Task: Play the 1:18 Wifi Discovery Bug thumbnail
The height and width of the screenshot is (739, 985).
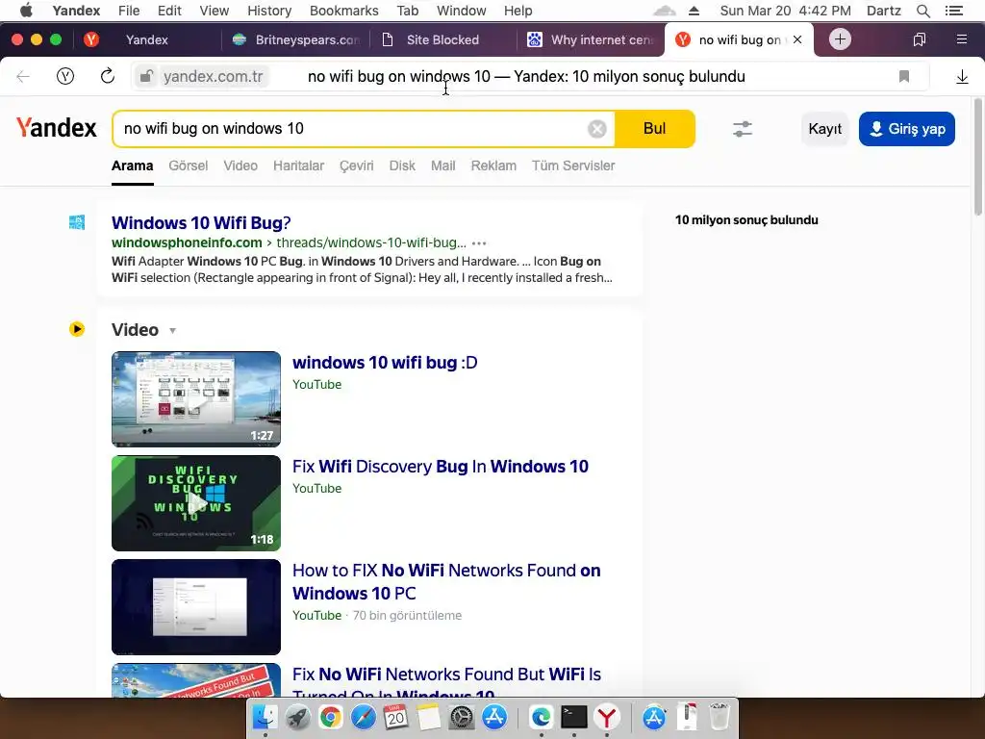Action: pyautogui.click(x=196, y=502)
